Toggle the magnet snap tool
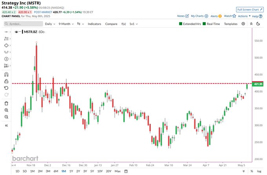Viewport: 267px width, 175px height. pos(6,74)
